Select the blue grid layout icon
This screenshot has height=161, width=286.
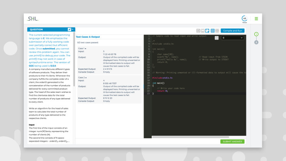[x=212, y=31]
